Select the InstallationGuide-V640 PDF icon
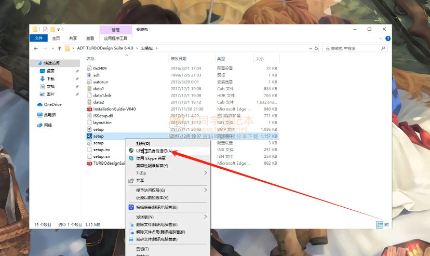430x256 pixels. [x=89, y=109]
